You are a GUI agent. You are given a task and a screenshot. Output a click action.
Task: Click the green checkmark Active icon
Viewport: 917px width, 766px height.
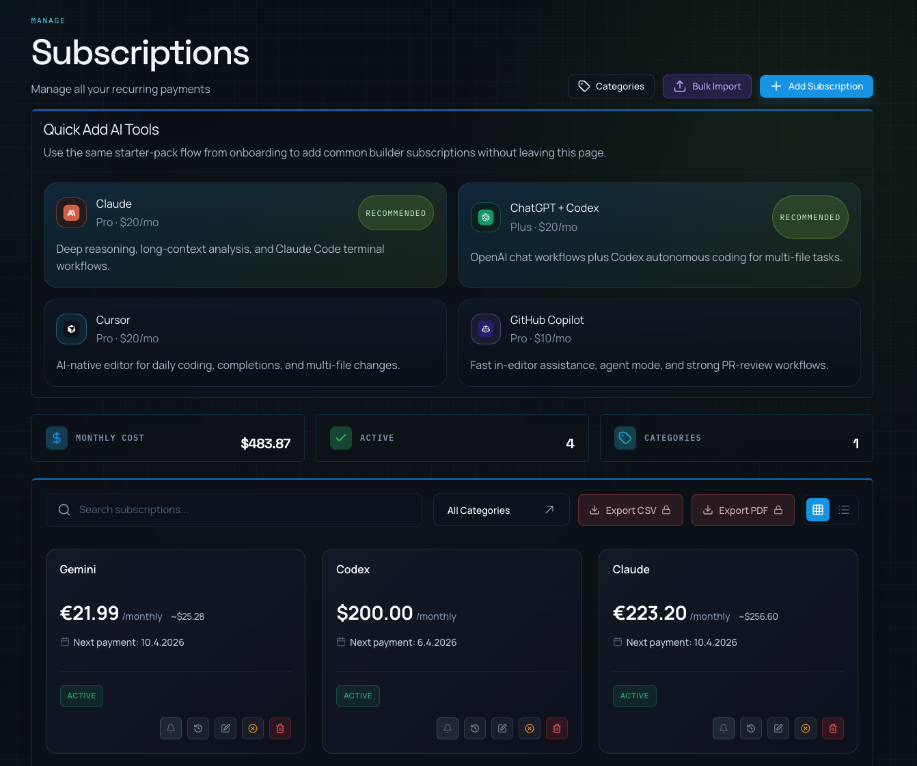tap(341, 438)
